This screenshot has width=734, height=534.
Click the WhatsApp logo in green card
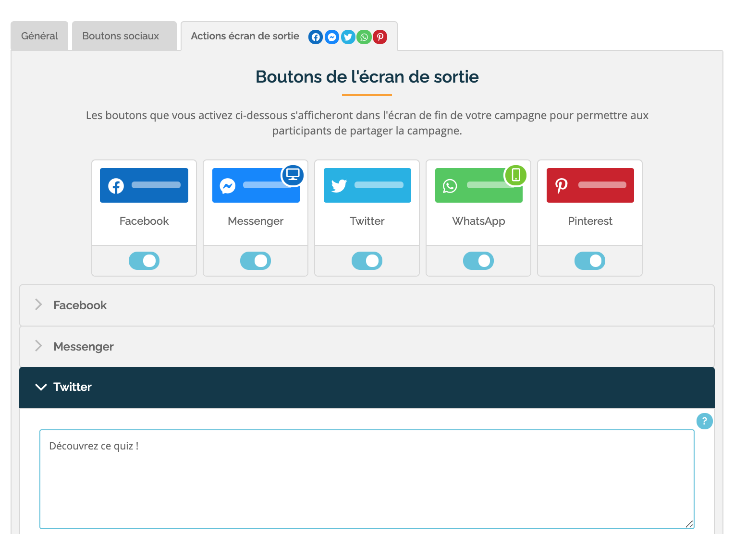click(450, 186)
